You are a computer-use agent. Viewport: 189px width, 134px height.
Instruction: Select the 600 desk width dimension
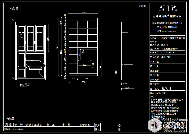(84, 65)
